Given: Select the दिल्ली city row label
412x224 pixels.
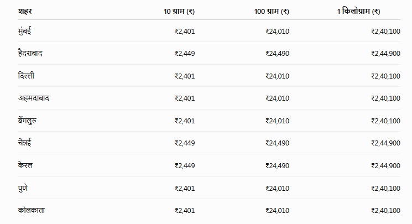Looking at the screenshot, I should click(x=26, y=76).
